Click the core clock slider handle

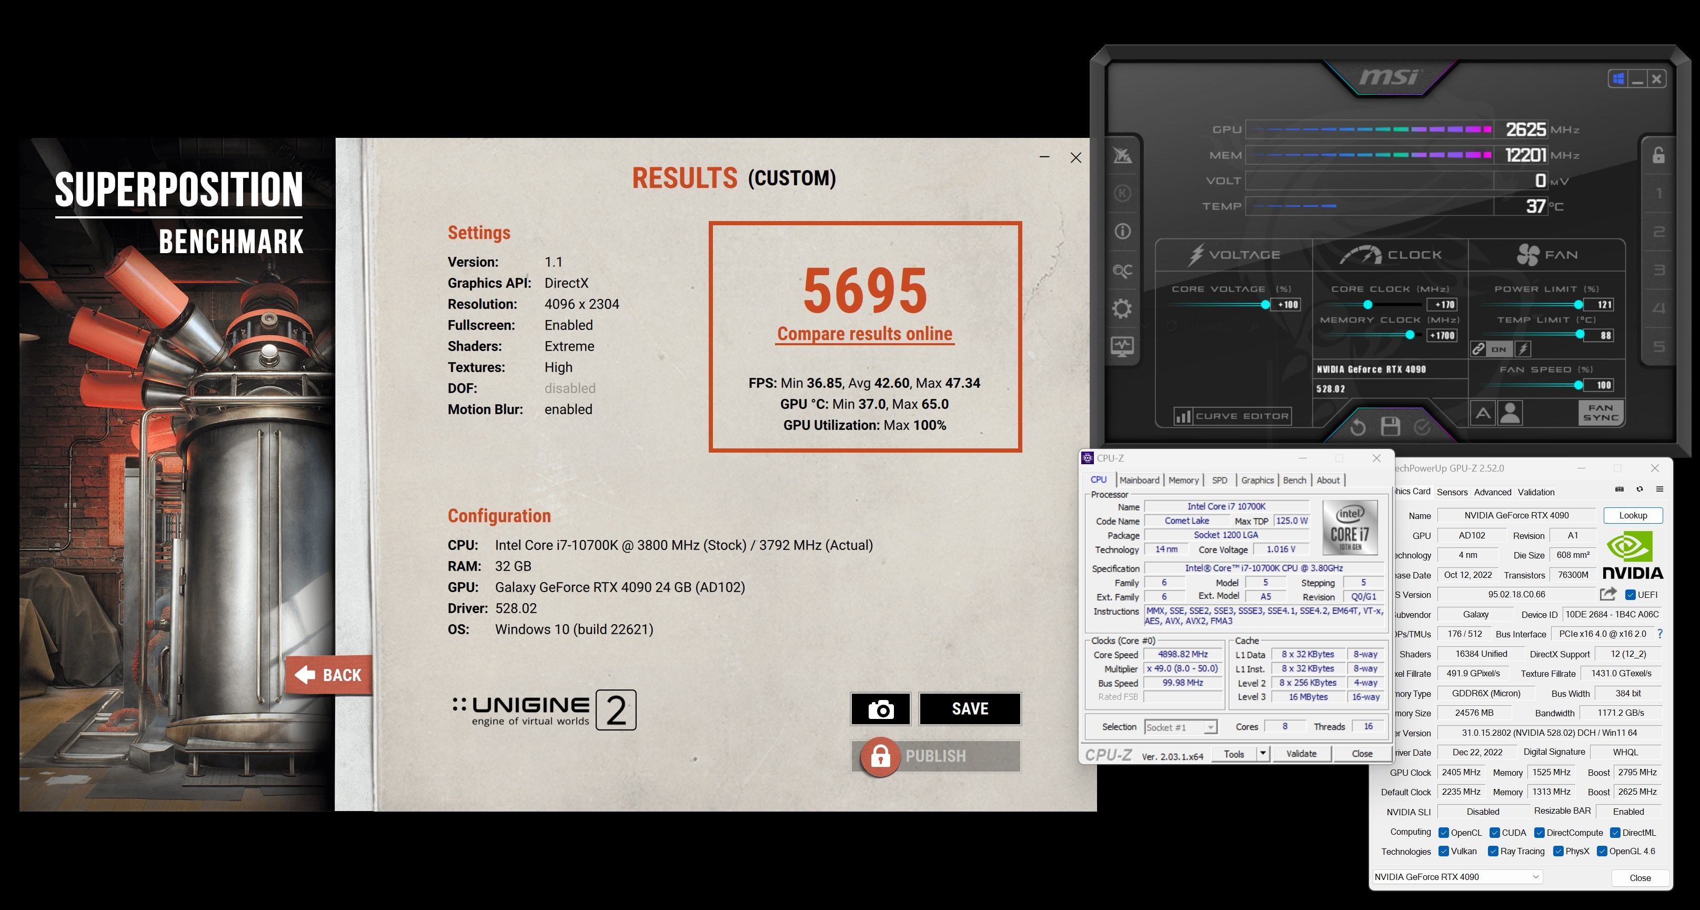tap(1368, 304)
